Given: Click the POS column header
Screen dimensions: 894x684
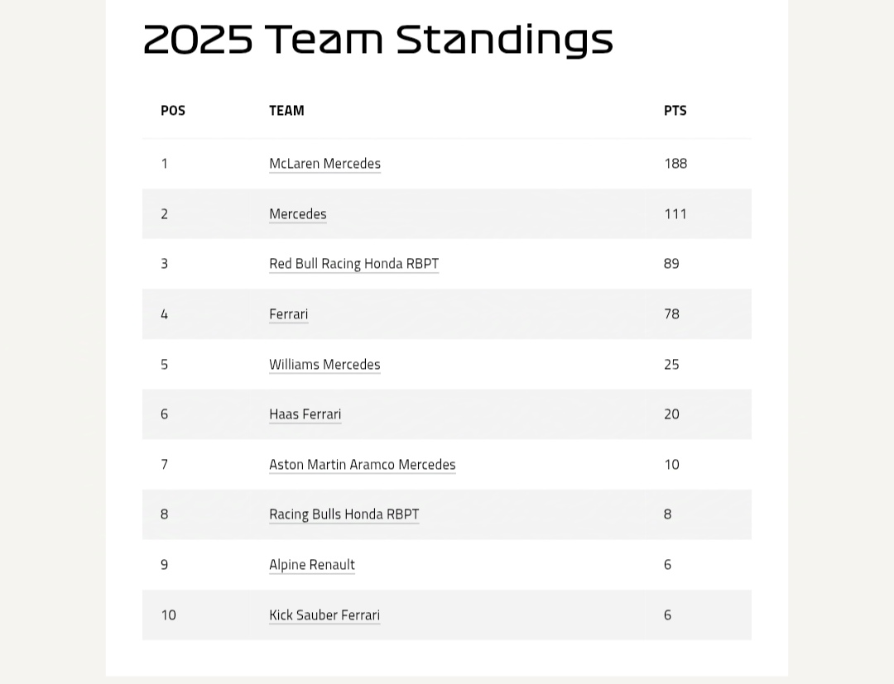Looking at the screenshot, I should pyautogui.click(x=173, y=111).
